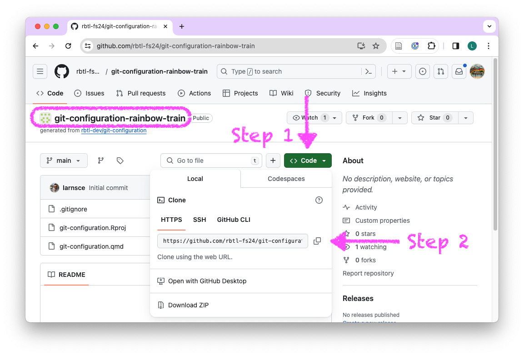Open the create new plus dropdown
The image size is (524, 356).
pyautogui.click(x=399, y=71)
